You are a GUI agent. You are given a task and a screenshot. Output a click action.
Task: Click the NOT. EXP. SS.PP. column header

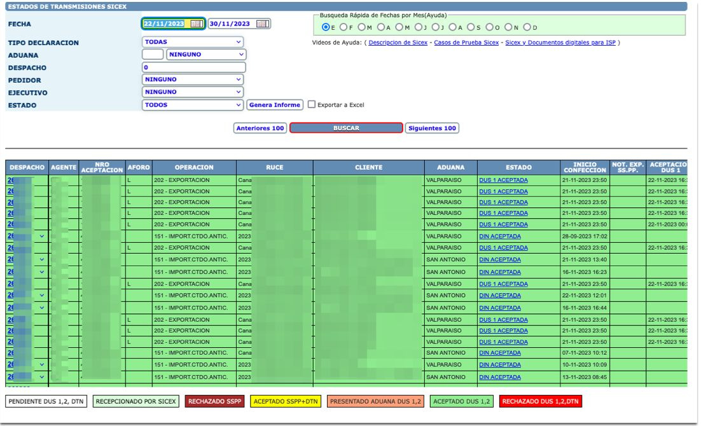tap(628, 167)
